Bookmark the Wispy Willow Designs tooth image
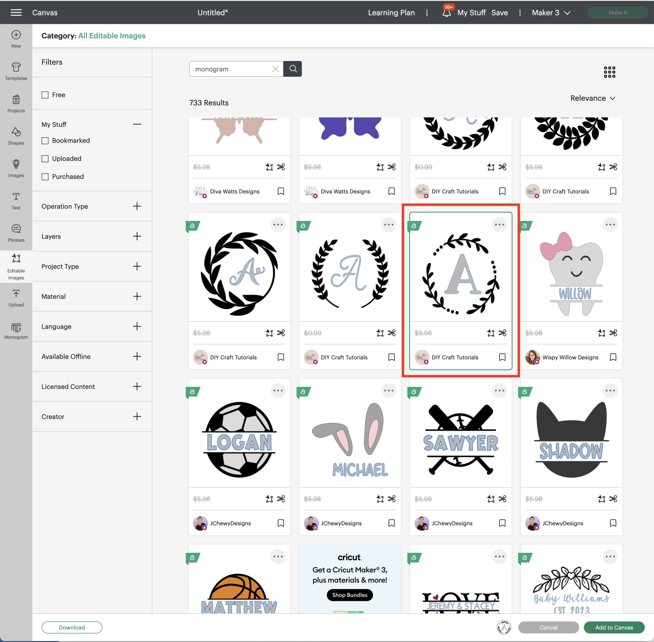This screenshot has height=642, width=654. pyautogui.click(x=613, y=357)
